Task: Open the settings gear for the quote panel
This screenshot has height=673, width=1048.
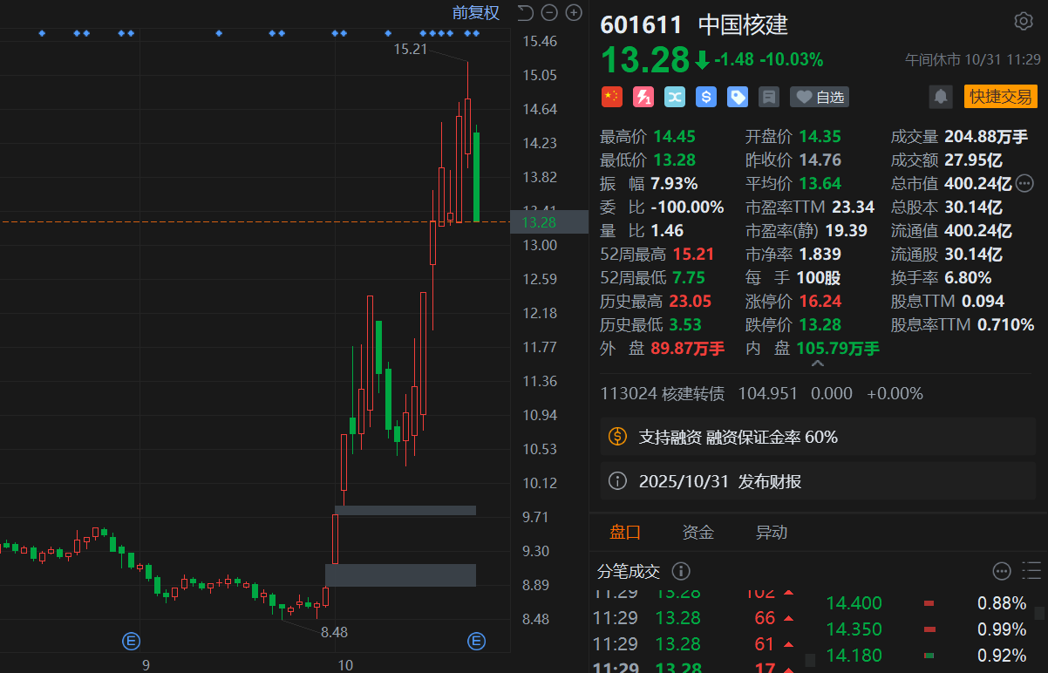Action: [1023, 22]
